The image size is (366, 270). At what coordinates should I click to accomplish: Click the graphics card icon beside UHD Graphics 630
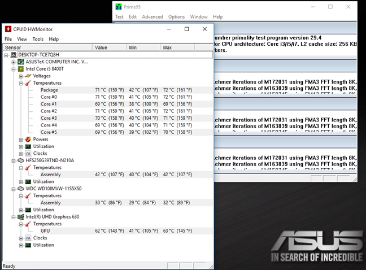(21, 217)
